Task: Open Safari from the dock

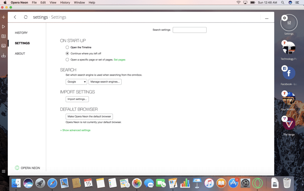Action: click(52, 183)
